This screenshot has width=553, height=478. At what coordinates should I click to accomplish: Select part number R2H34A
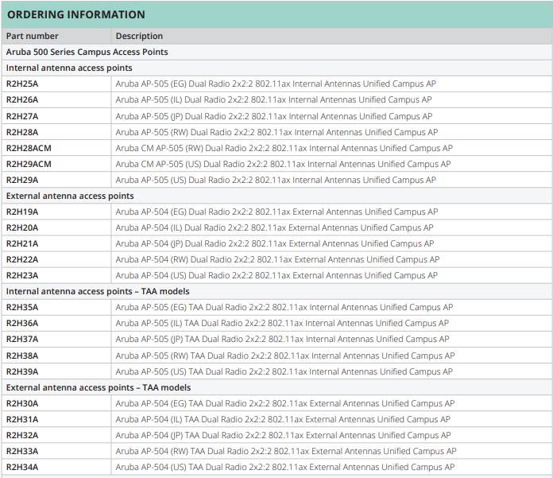(22, 467)
